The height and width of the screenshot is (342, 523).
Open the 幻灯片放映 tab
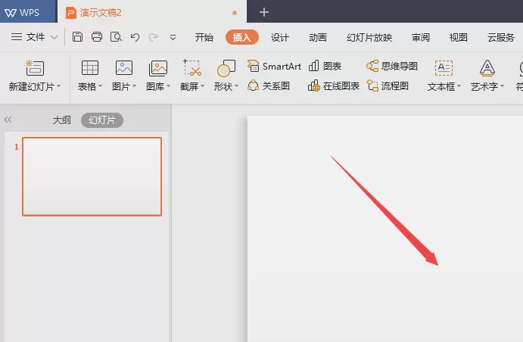(x=369, y=37)
